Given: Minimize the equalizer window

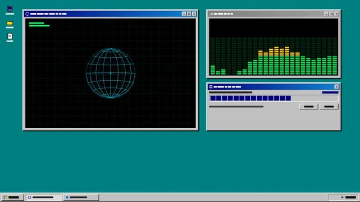Looking at the screenshot, I should pyautogui.click(x=326, y=14).
